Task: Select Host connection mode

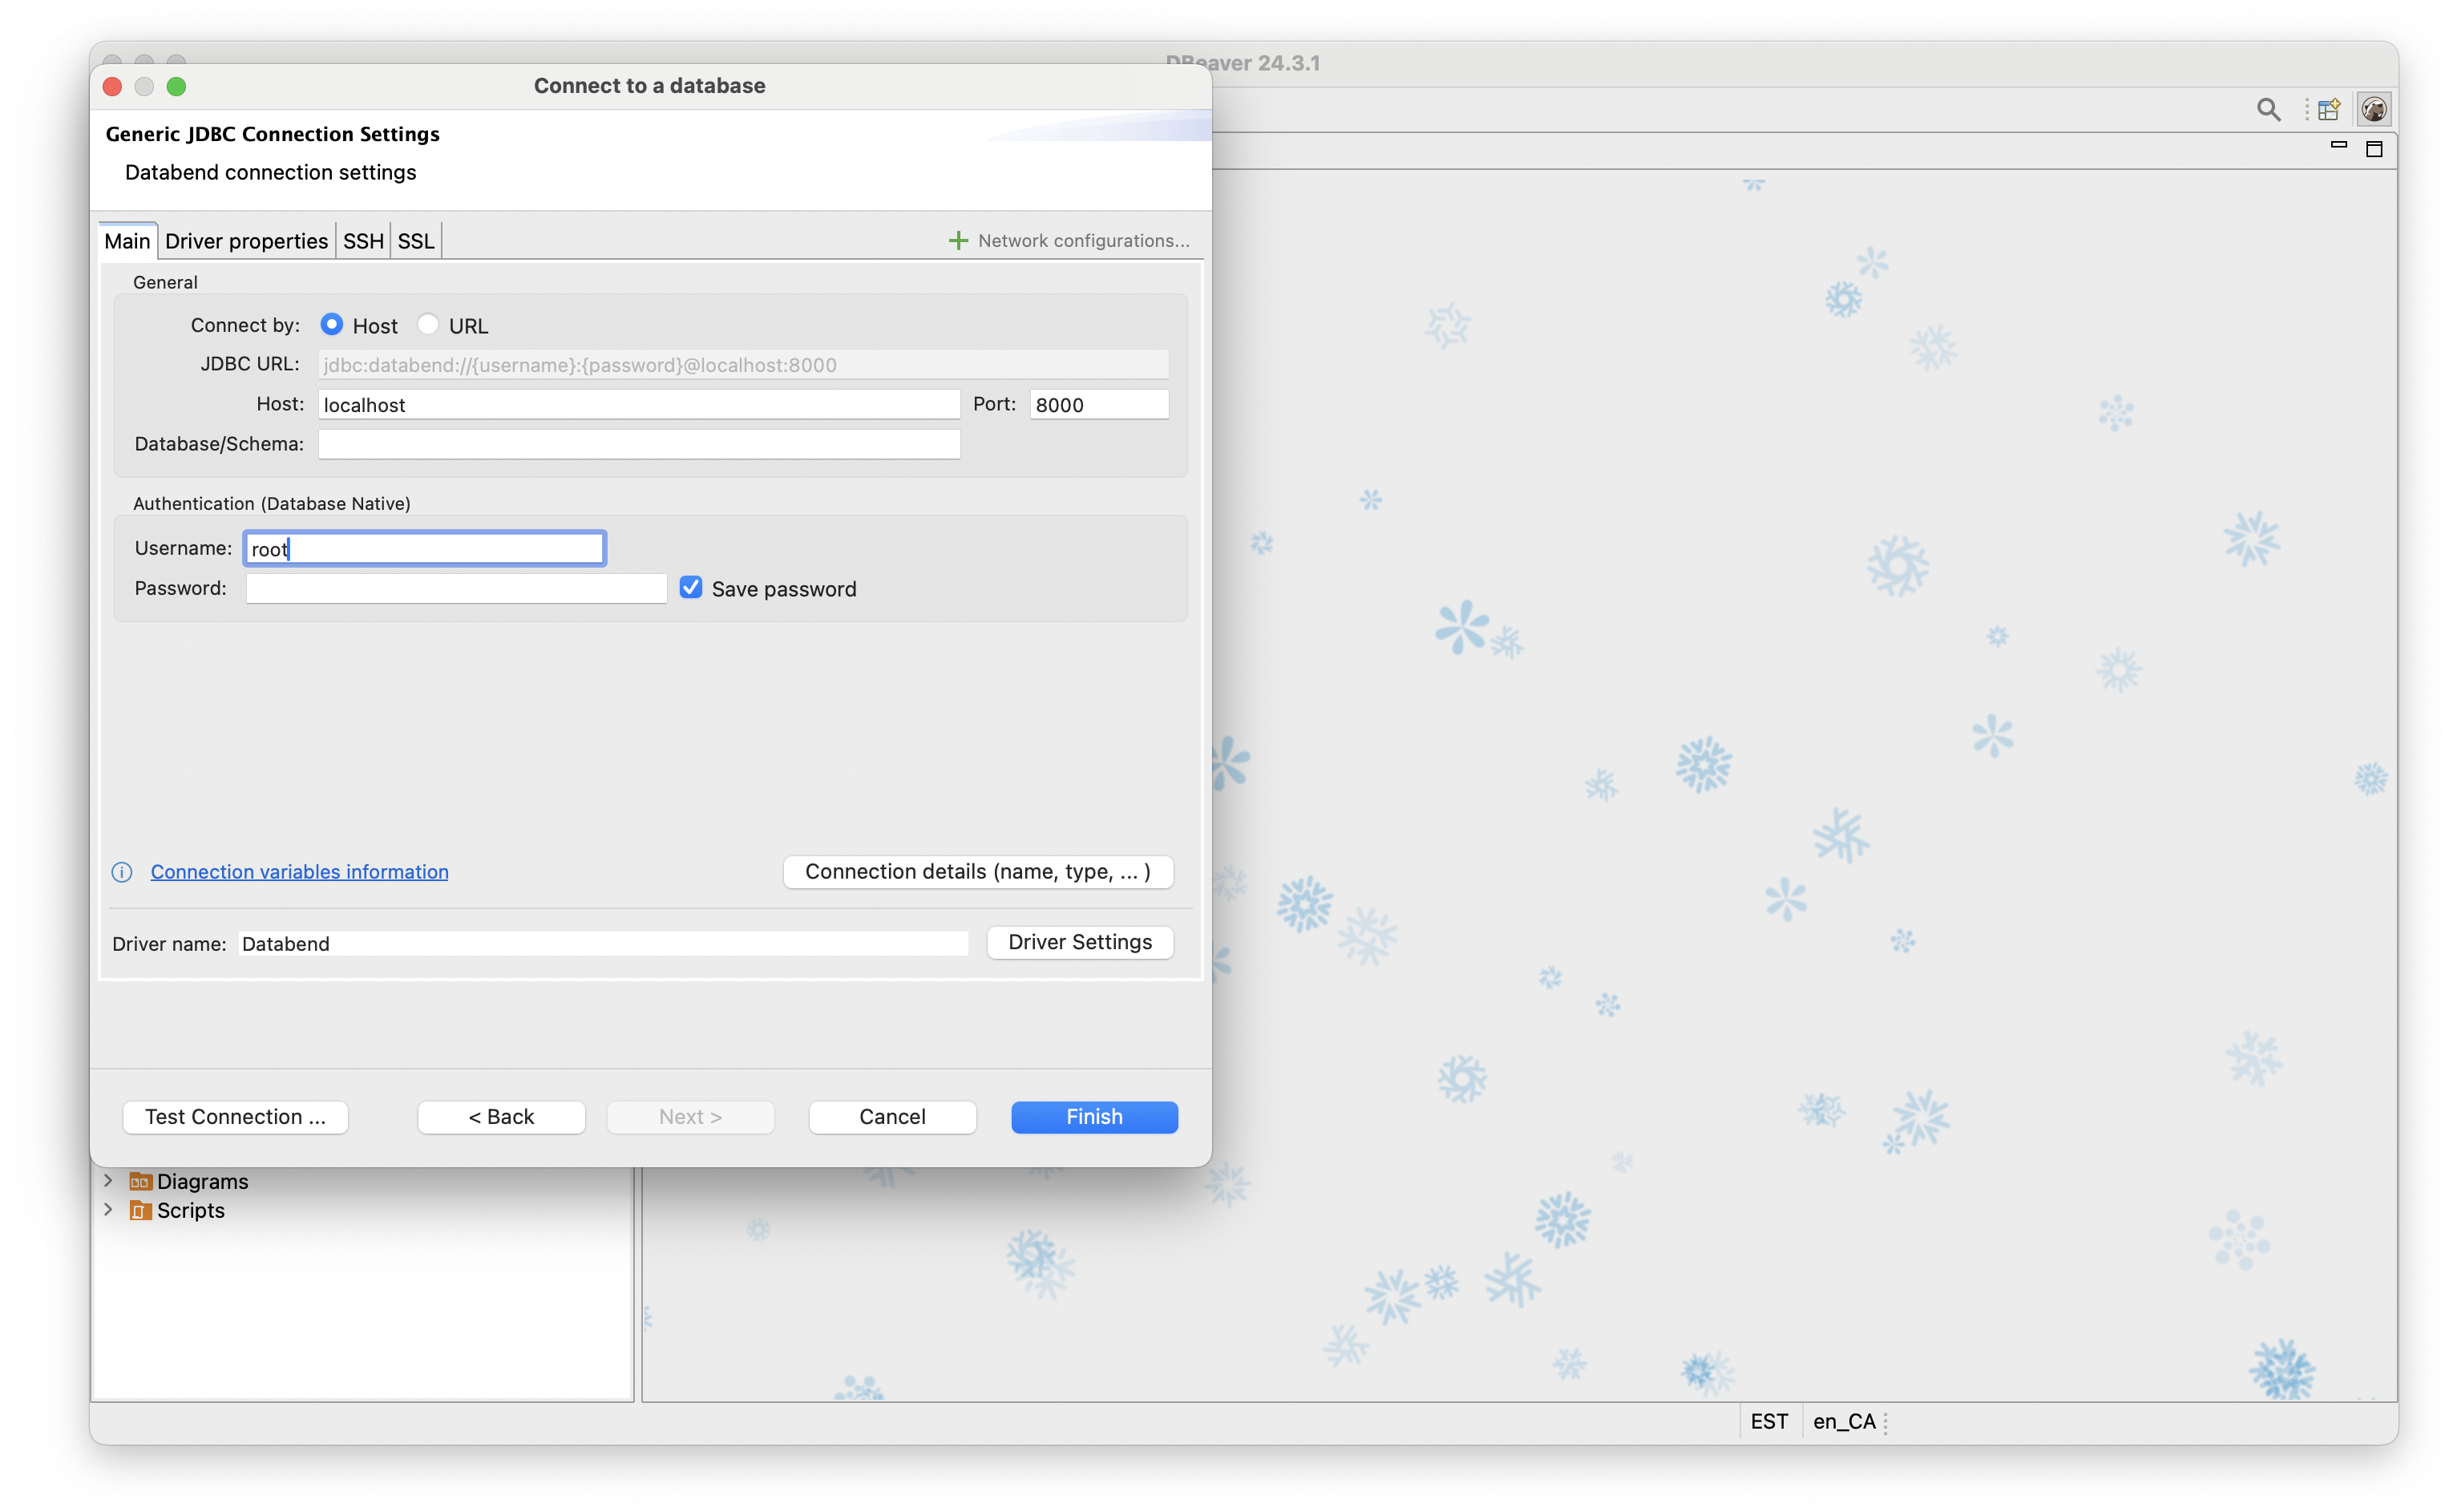Action: point(332,325)
